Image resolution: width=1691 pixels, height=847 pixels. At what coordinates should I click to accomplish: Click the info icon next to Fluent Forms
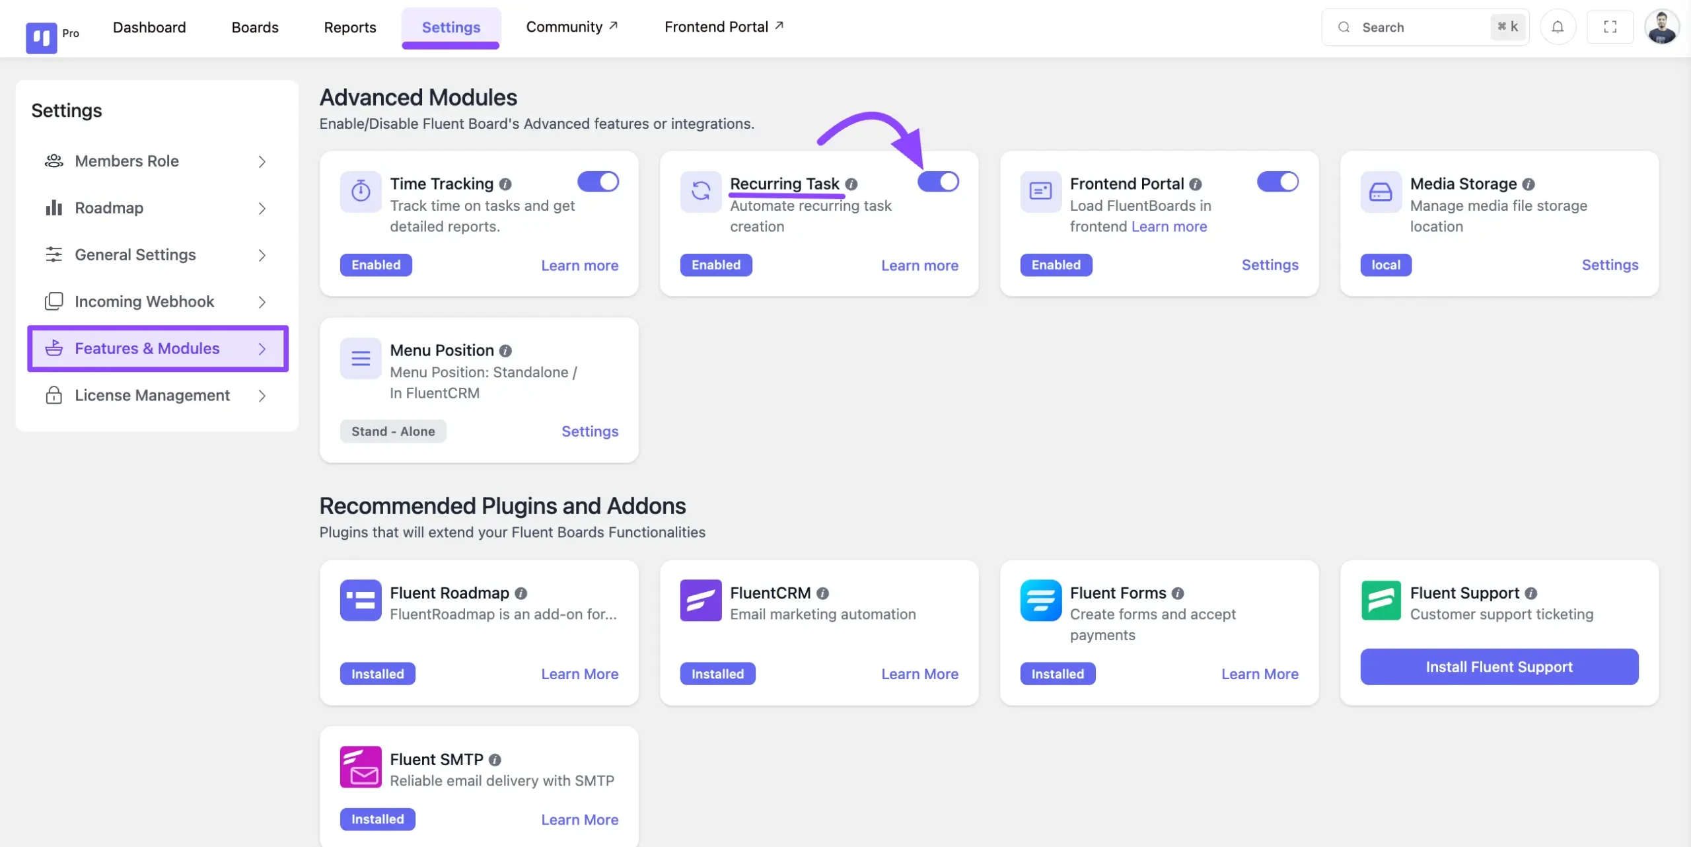pos(1178,593)
